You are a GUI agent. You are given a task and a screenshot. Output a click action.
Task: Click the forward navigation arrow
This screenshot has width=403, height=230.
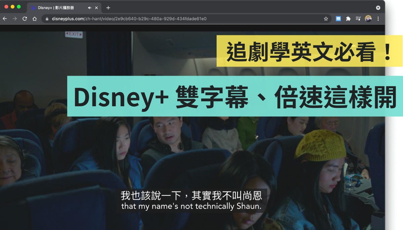click(14, 19)
